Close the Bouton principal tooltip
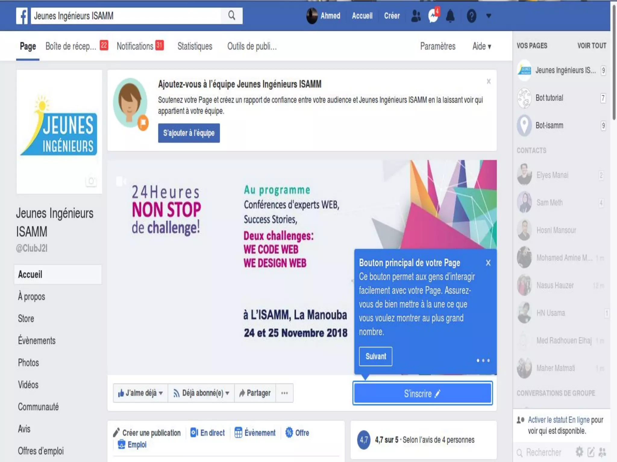617x462 pixels. pyautogui.click(x=488, y=263)
